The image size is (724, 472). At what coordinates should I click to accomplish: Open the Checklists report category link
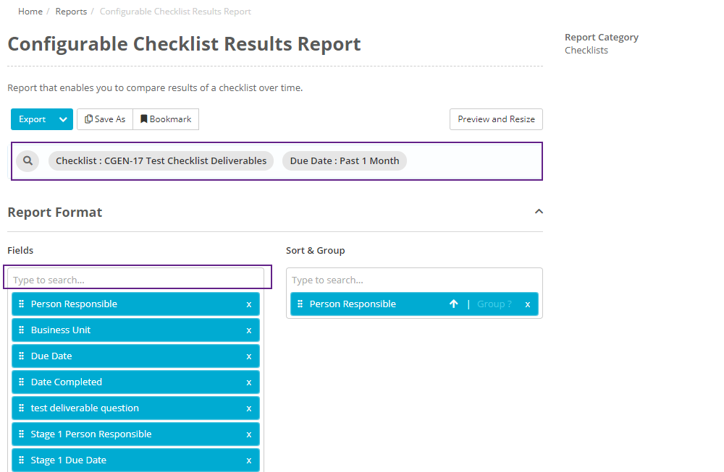point(586,50)
